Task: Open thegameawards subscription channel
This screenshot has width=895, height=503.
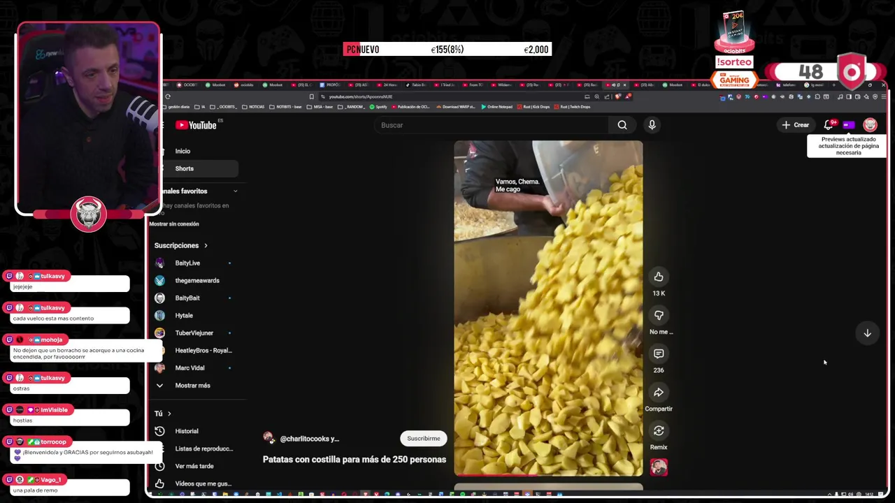Action: (197, 280)
